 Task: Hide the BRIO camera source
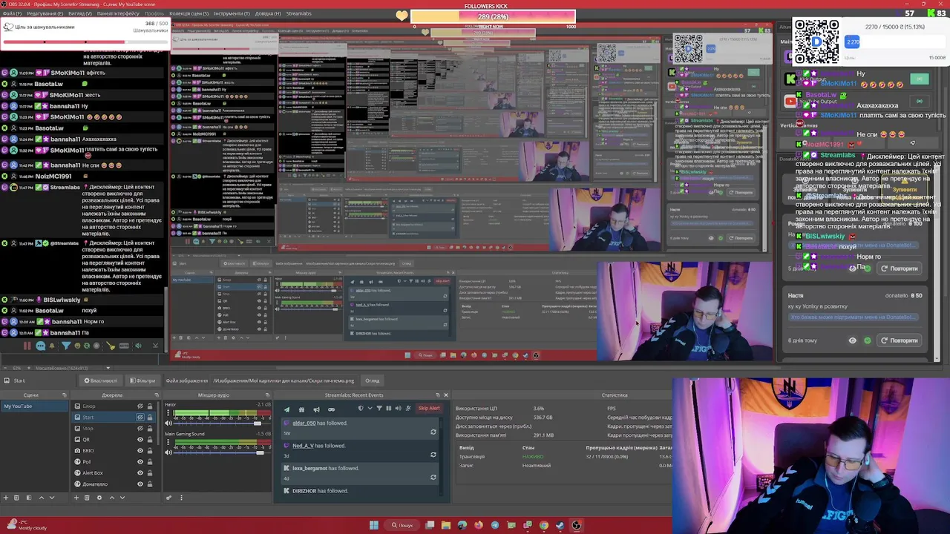coord(140,450)
